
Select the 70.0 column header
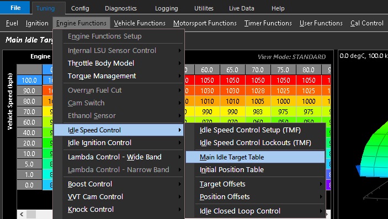coord(258,70)
